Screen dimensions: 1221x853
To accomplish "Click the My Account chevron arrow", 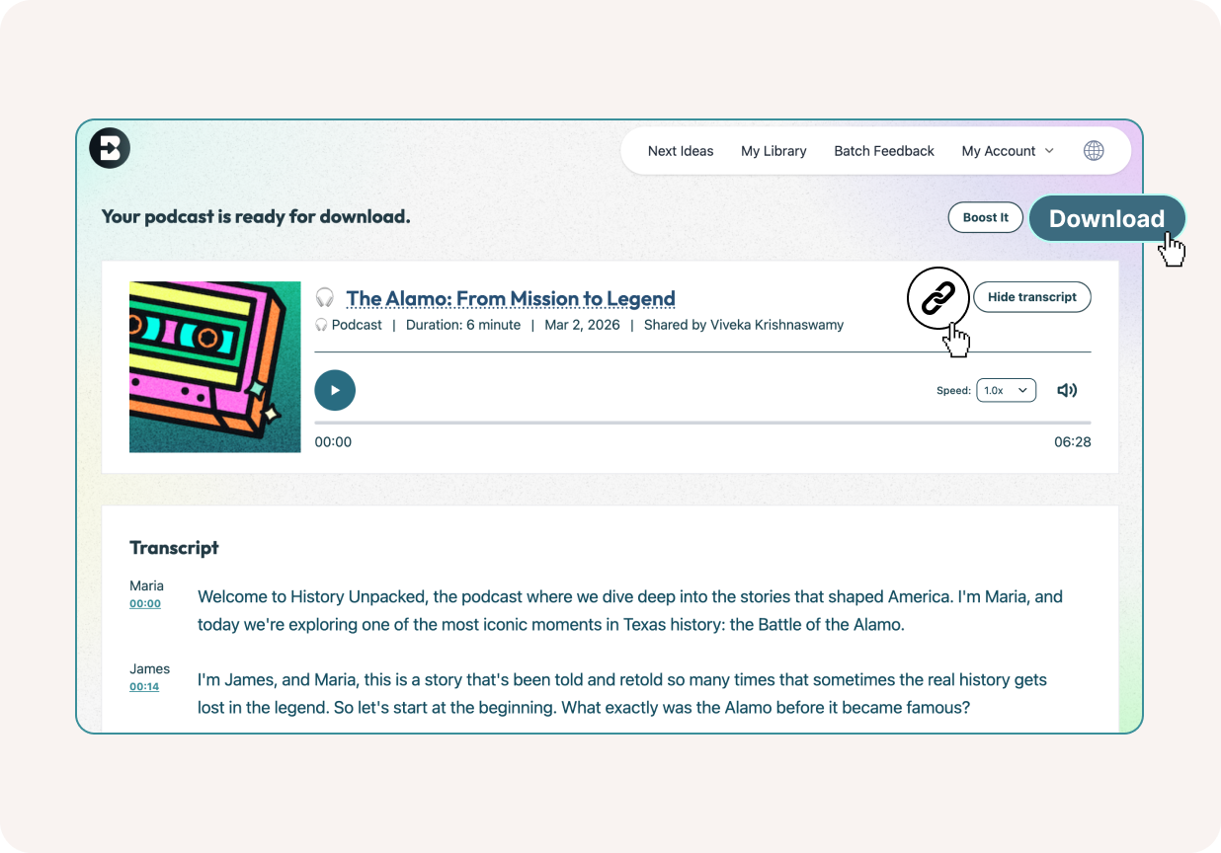I will tap(1049, 151).
